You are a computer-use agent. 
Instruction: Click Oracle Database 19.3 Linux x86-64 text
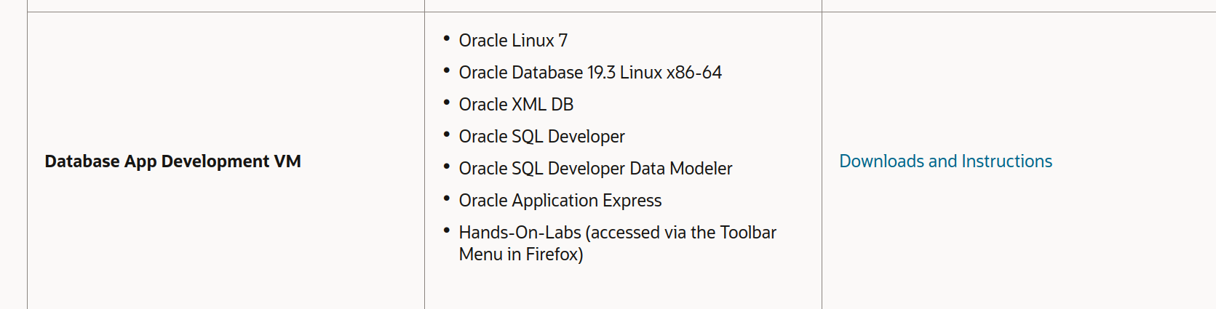pos(589,73)
